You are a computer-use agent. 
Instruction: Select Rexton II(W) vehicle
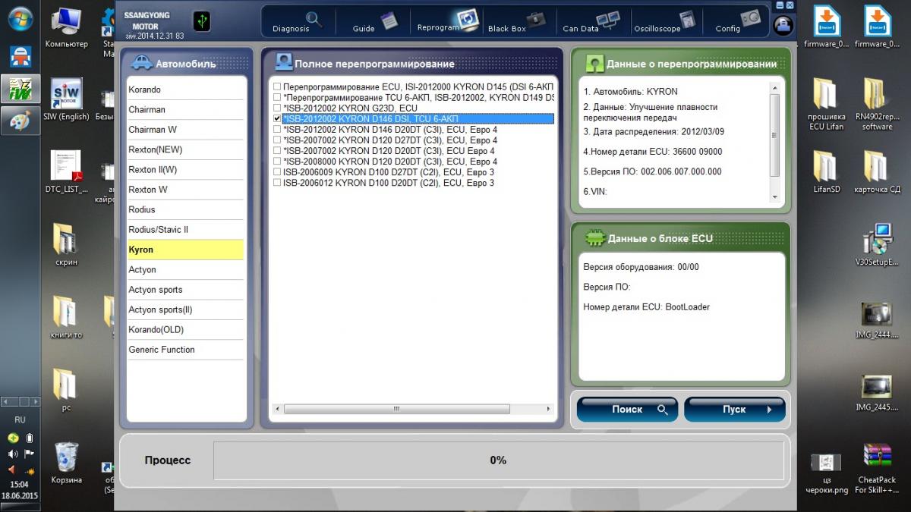185,170
